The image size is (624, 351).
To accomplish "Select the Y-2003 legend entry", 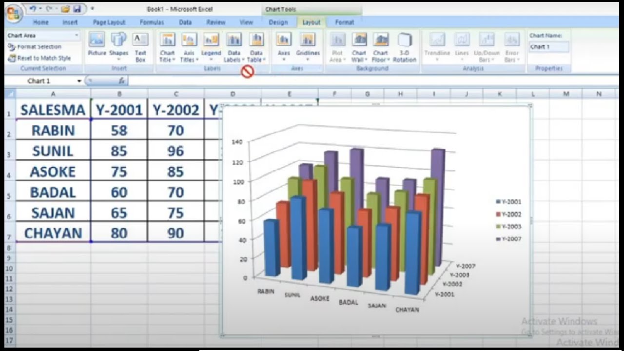I will [x=508, y=227].
